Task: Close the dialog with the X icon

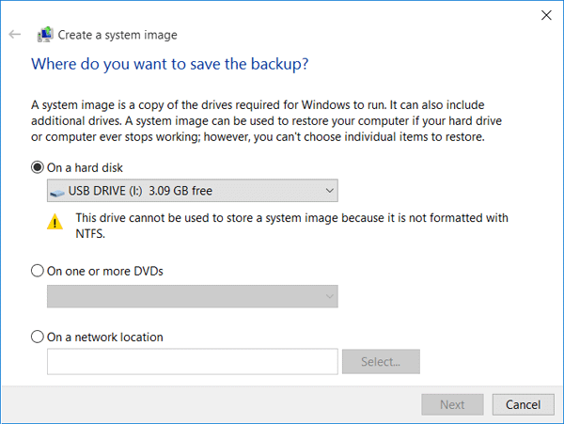Action: coord(546,15)
